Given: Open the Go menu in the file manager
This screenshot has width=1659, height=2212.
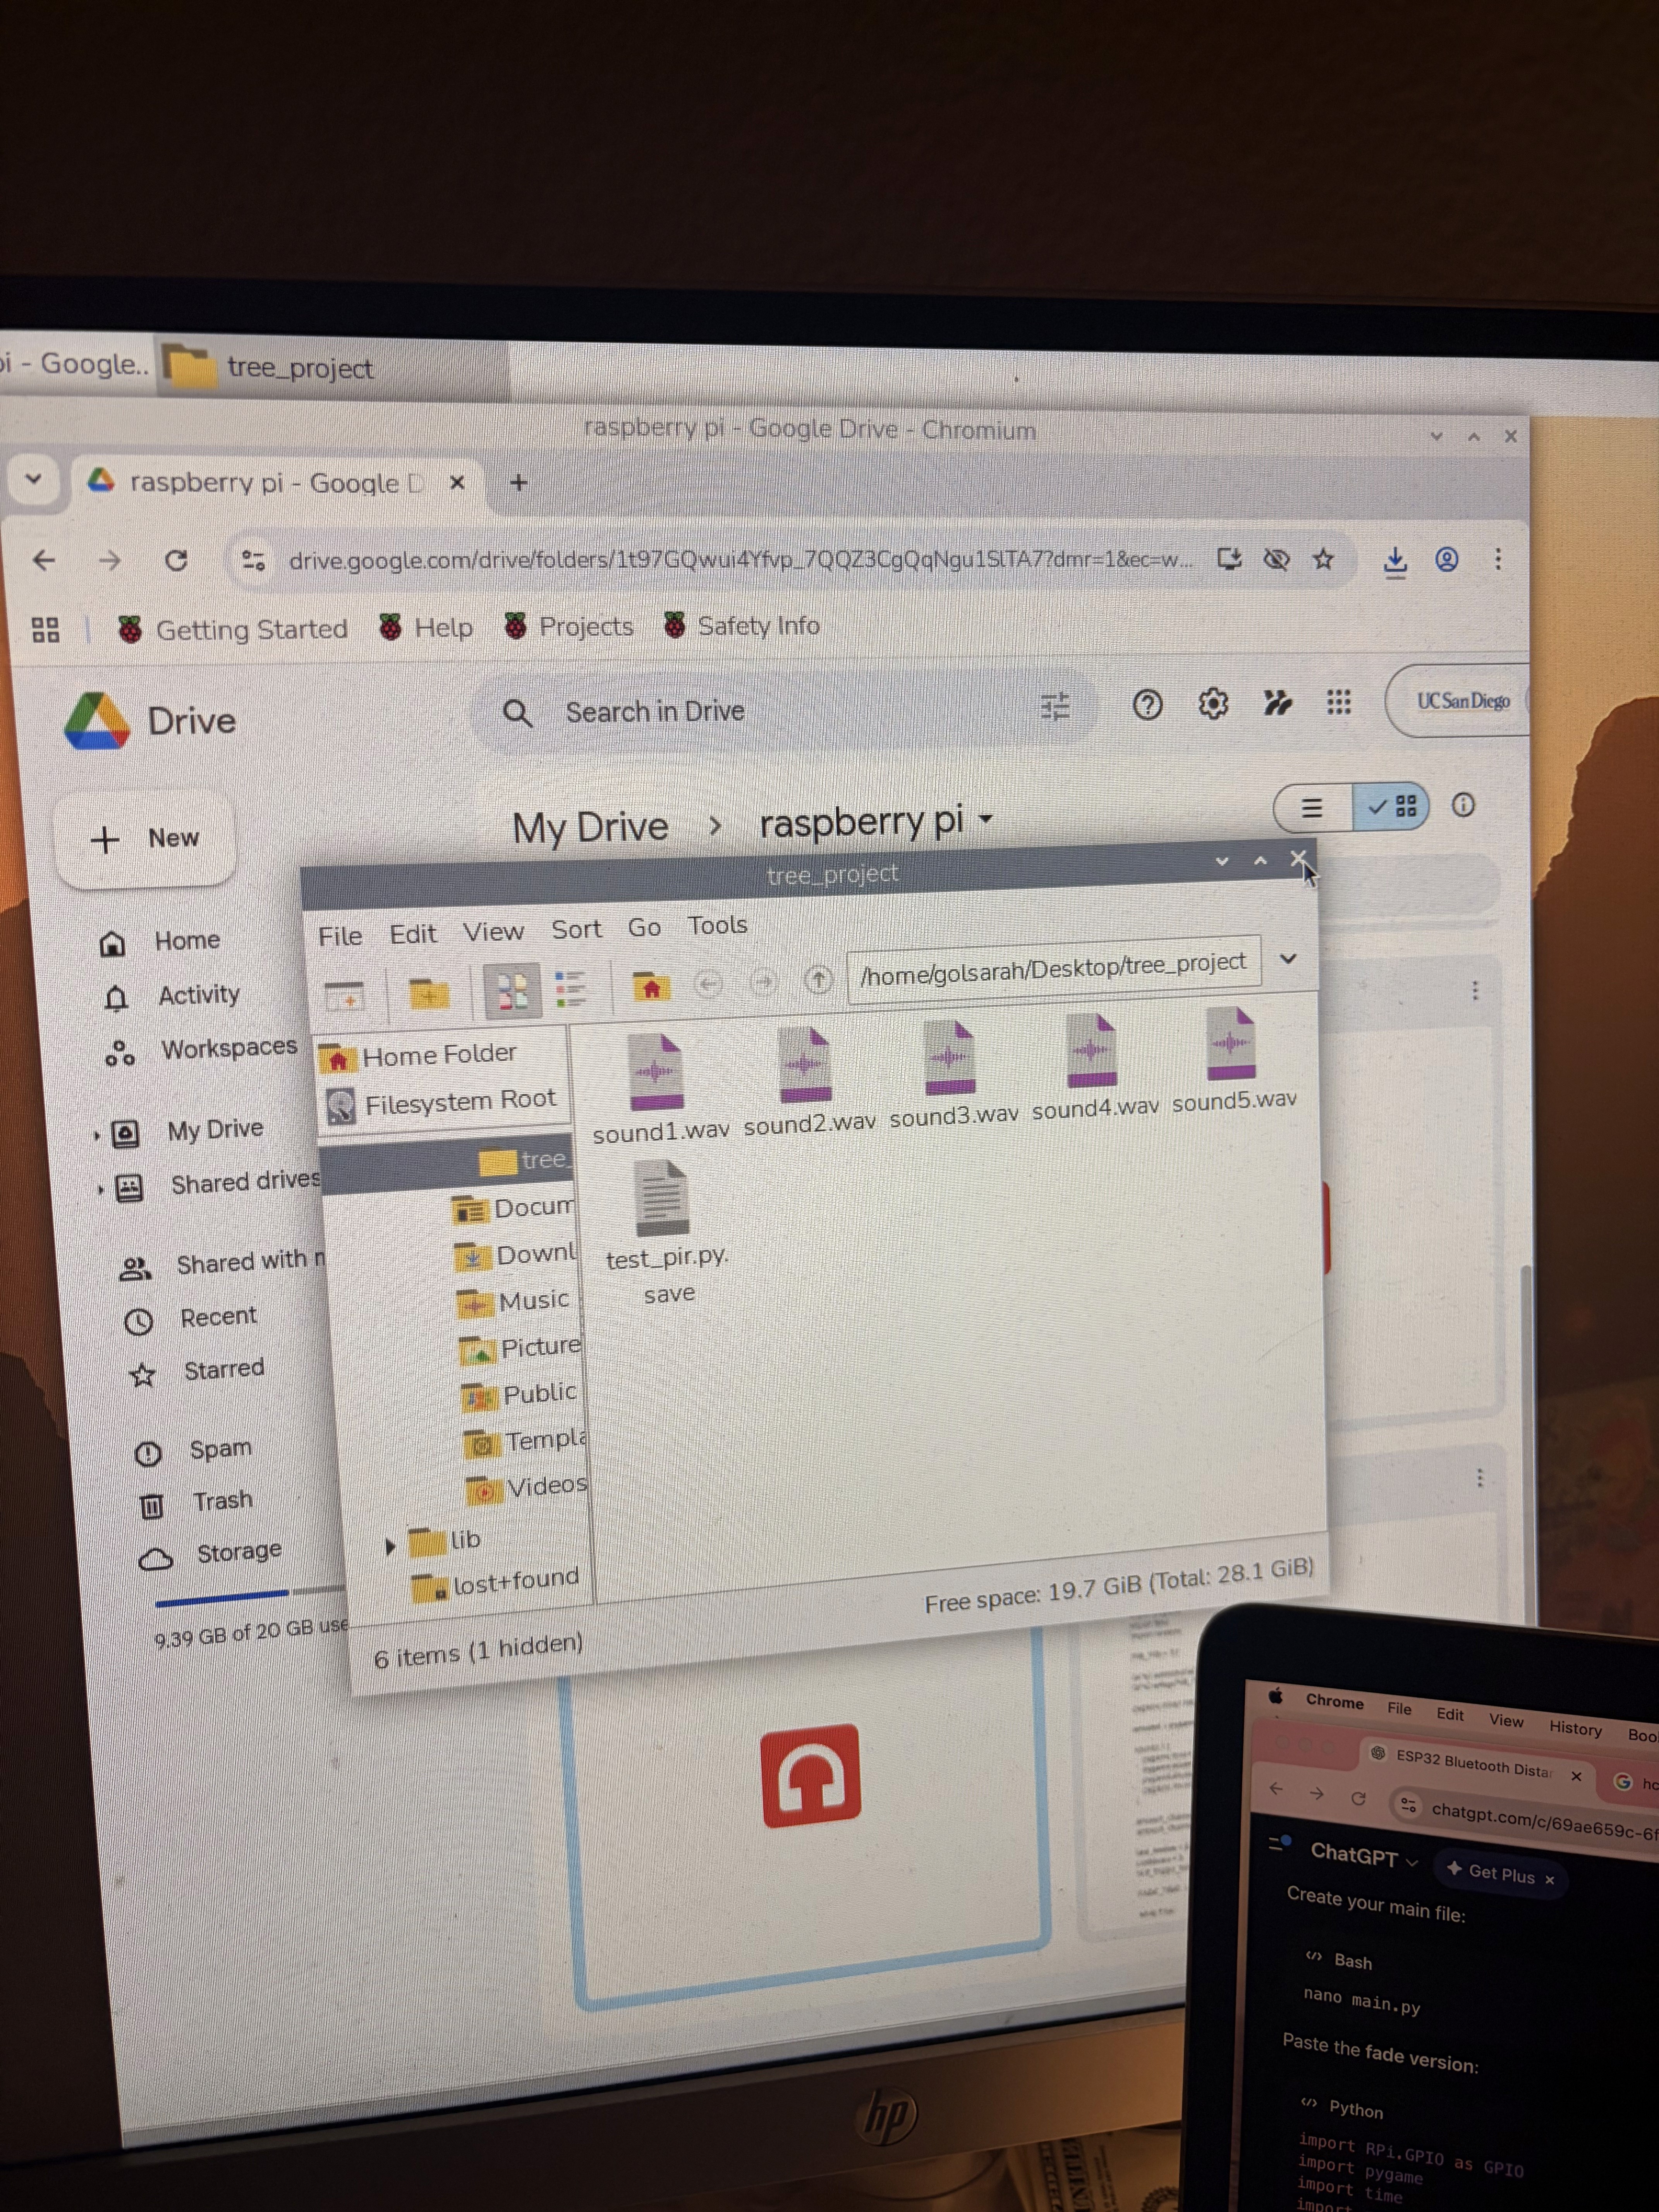Looking at the screenshot, I should click(644, 928).
